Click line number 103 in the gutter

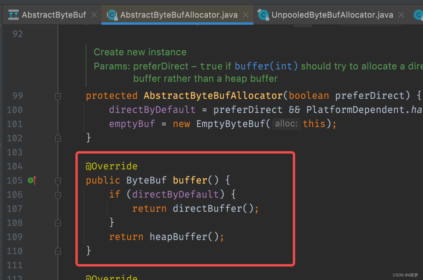[15, 152]
